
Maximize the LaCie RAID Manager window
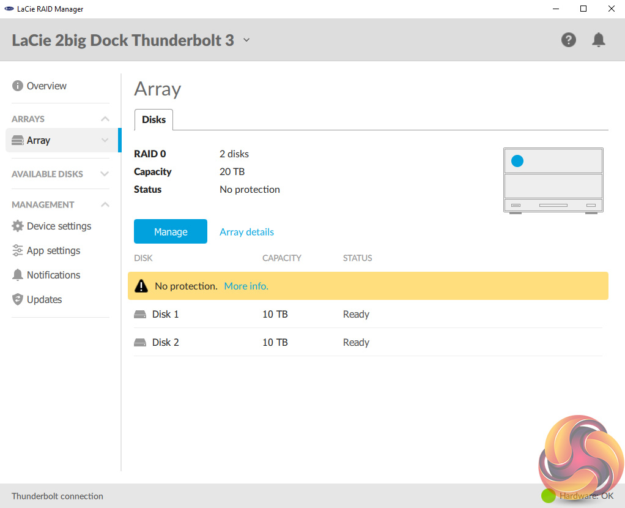pos(583,9)
